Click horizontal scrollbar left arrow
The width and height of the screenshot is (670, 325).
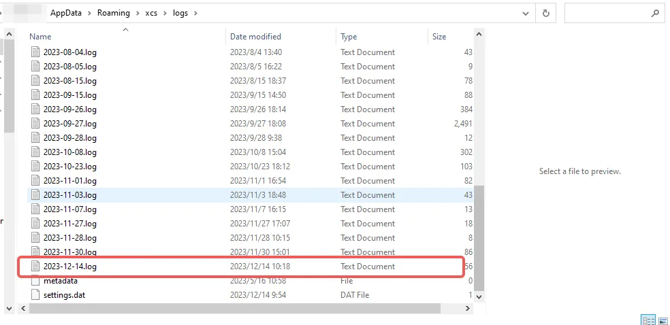coord(23,308)
